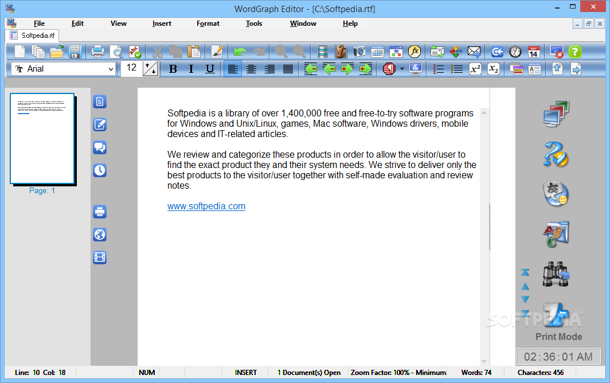610x383 pixels.
Task: Open the Insert menu
Action: pyautogui.click(x=162, y=24)
